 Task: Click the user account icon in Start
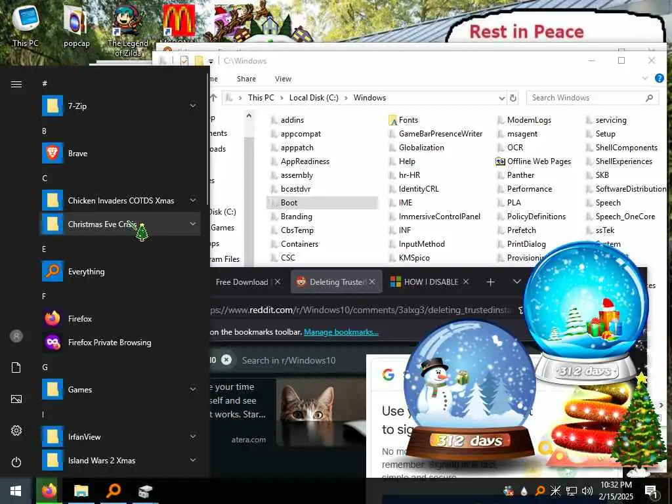[16, 336]
